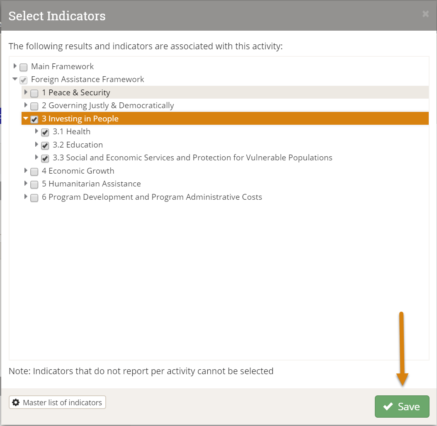This screenshot has width=437, height=426.
Task: Select the 3.3 Social and Economic Services item
Action: point(199,158)
